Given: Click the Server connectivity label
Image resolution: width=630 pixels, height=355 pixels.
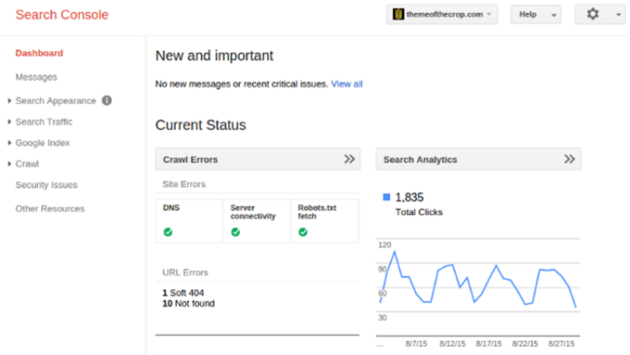Looking at the screenshot, I should click(253, 212).
